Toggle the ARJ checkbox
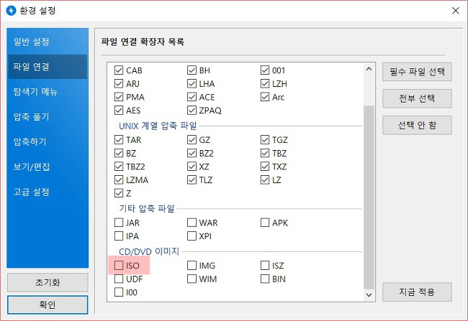The height and width of the screenshot is (321, 468). (119, 84)
